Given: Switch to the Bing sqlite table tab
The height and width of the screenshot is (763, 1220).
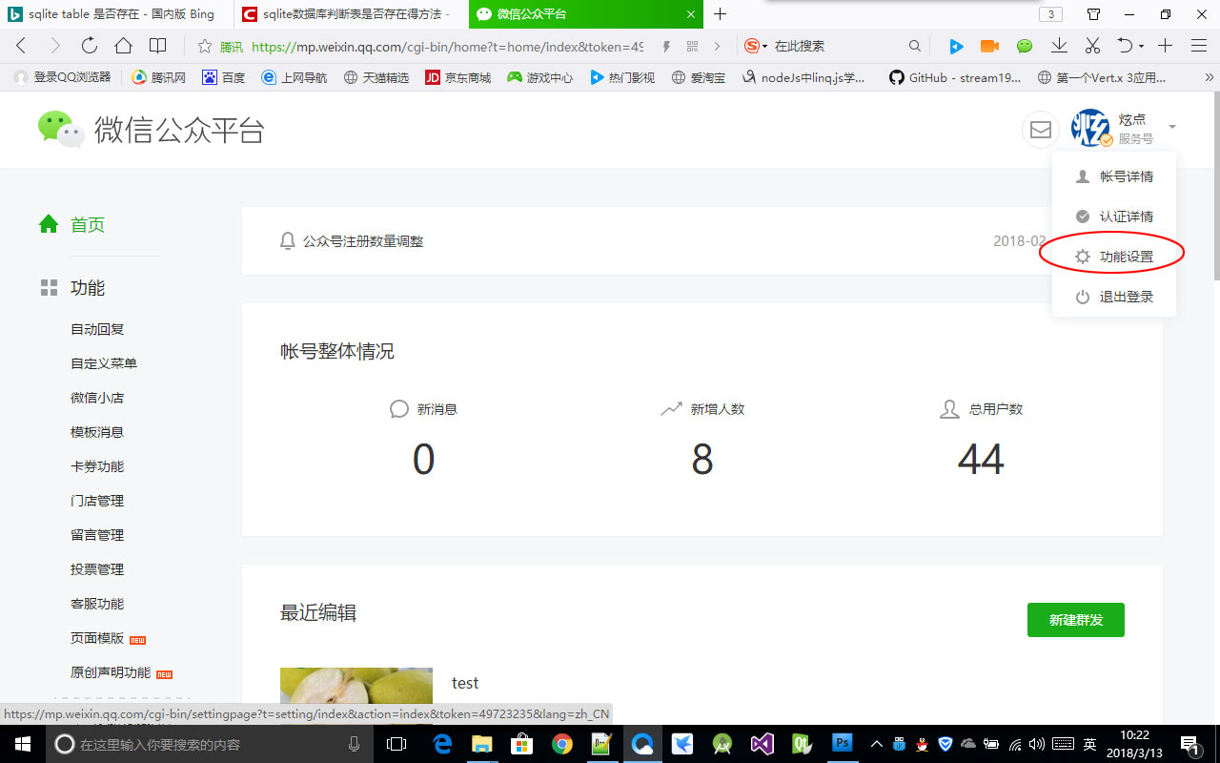Looking at the screenshot, I should click(116, 14).
